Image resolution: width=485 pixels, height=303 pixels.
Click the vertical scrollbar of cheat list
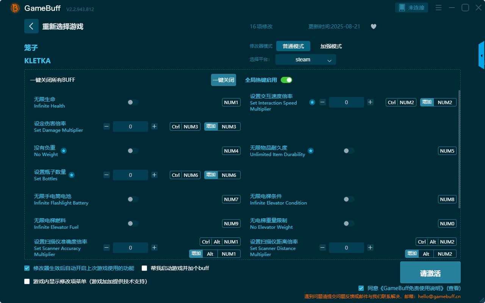pos(460,149)
